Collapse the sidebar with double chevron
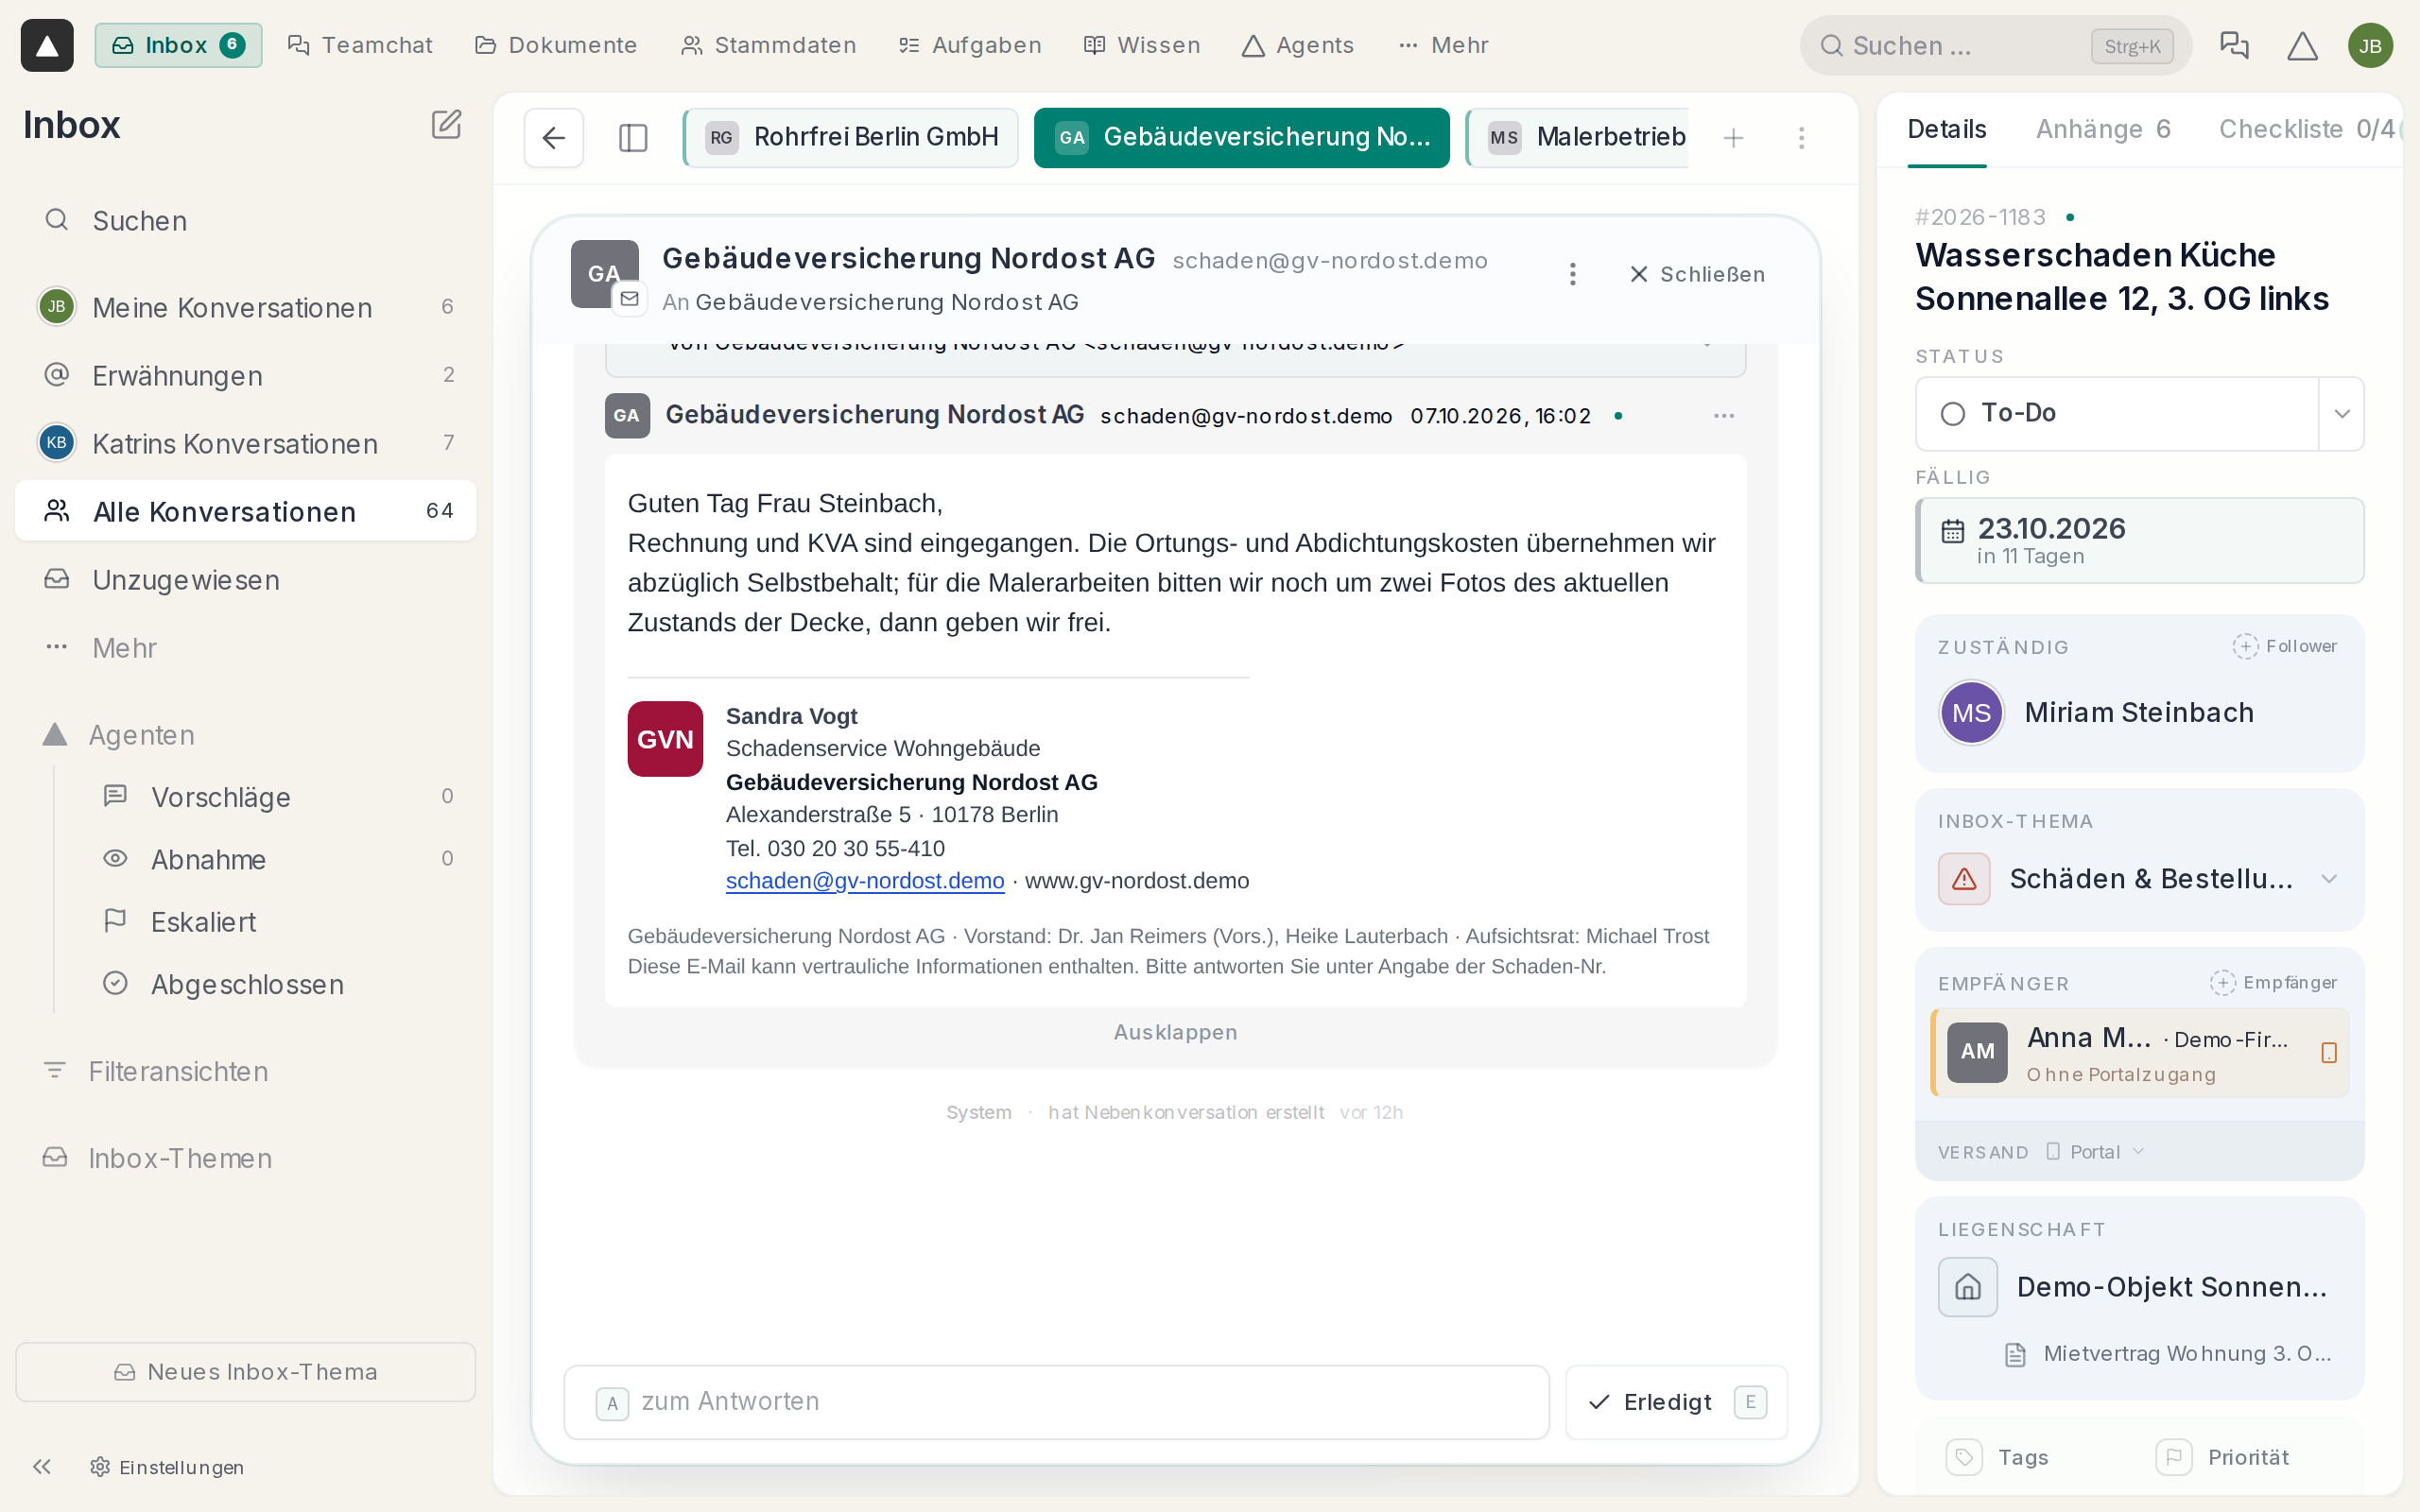Screen dimensions: 2420x1512 tap(41, 1466)
